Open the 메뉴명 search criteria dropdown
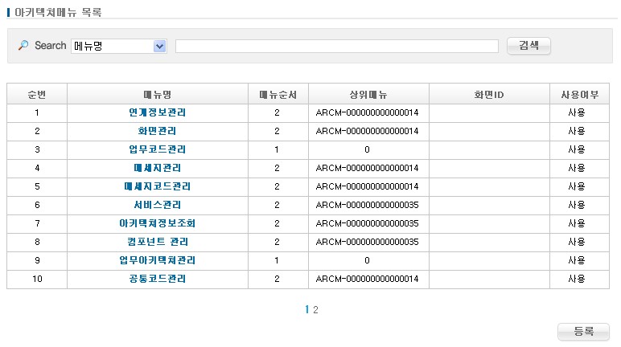Viewport: 621px width, 347px height. (159, 46)
